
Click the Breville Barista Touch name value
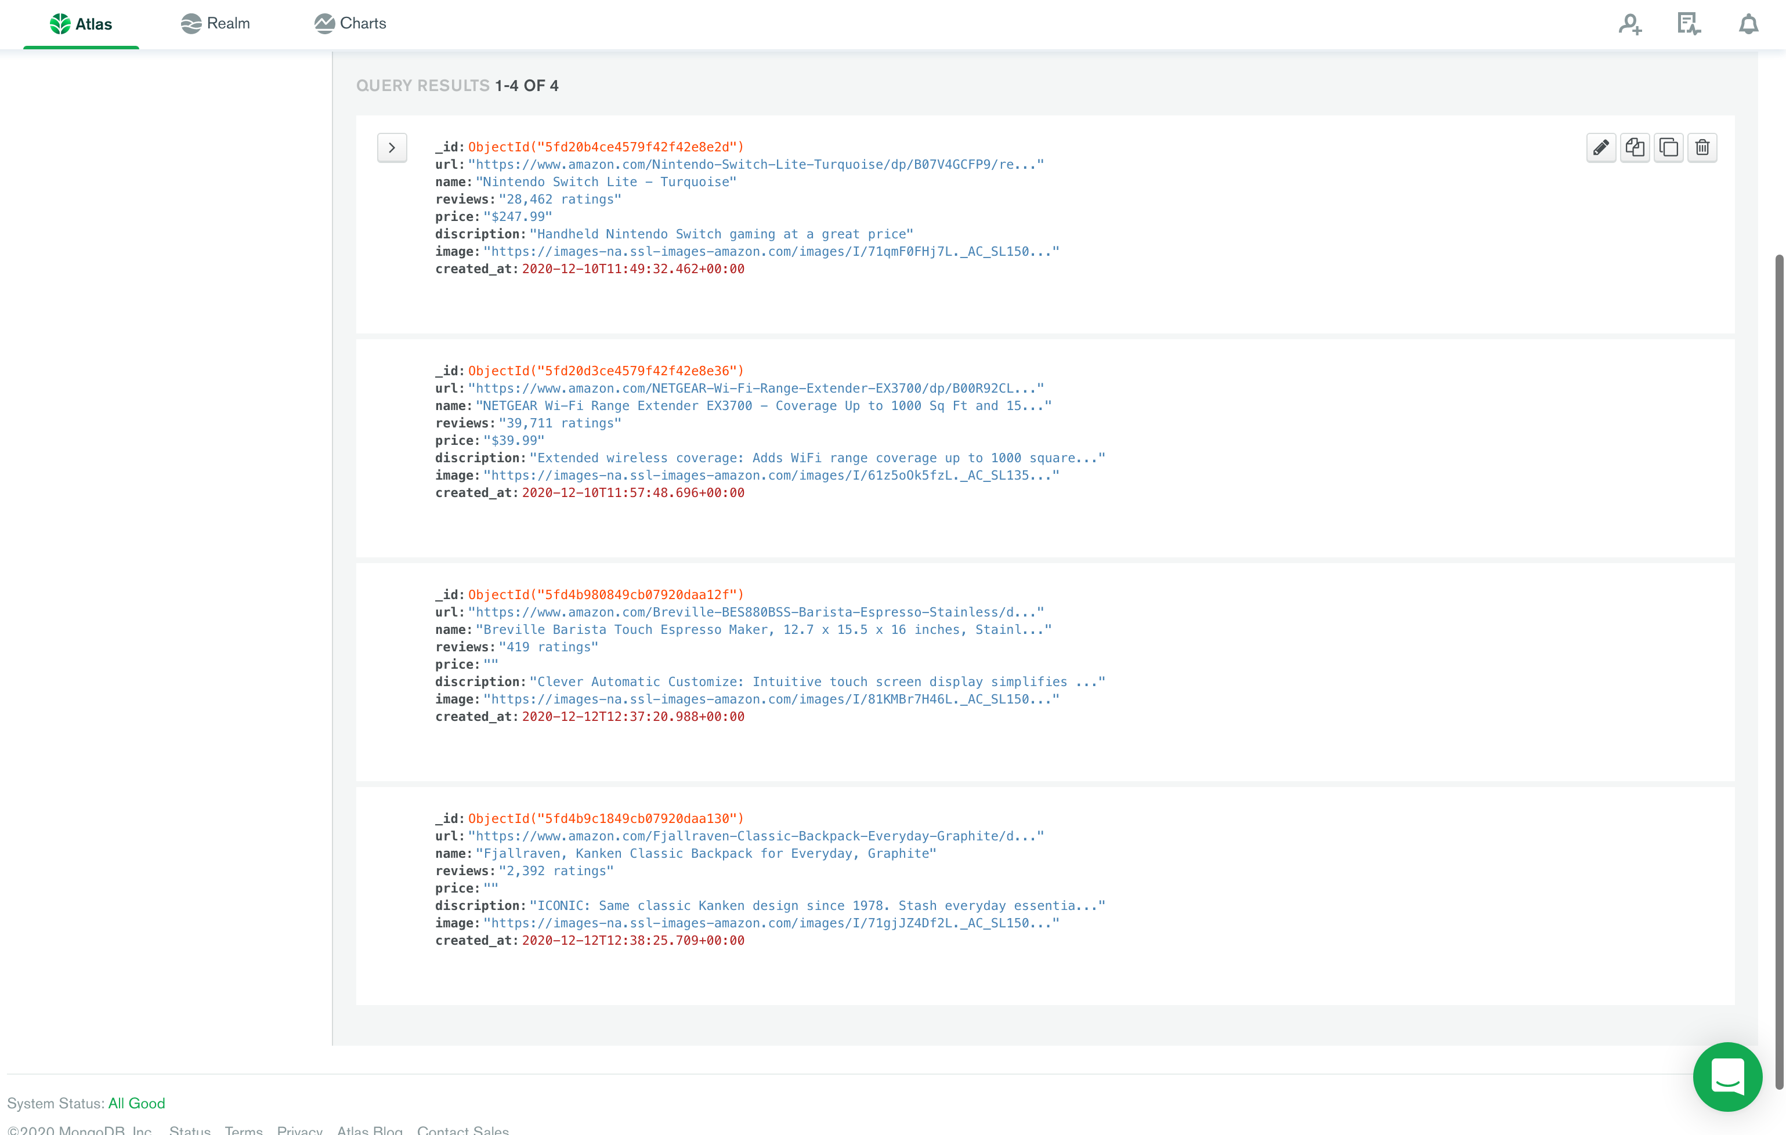(764, 629)
